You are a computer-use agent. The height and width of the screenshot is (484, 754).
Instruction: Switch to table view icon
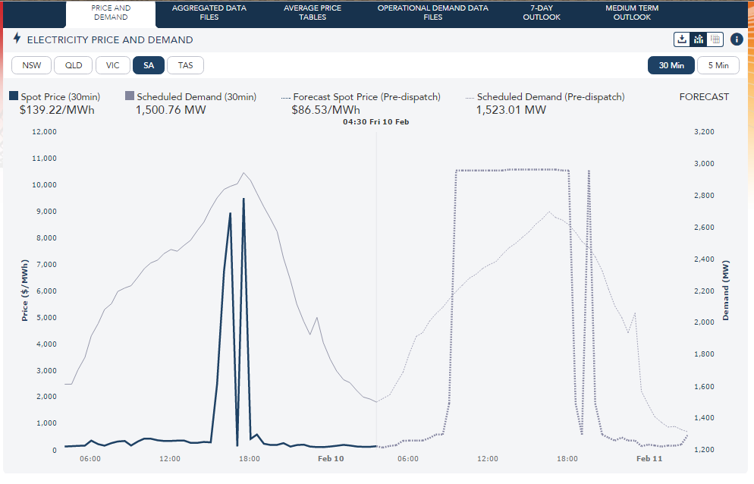click(715, 39)
